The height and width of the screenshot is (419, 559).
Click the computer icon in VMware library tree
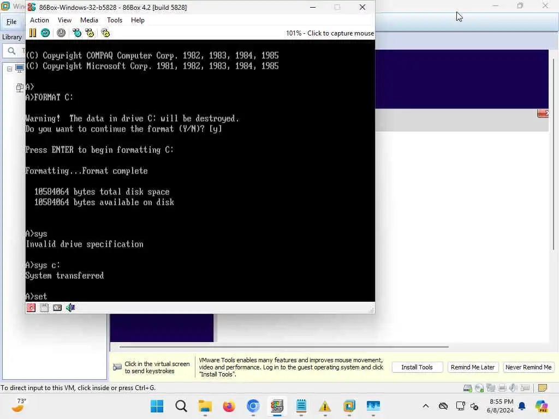[20, 68]
